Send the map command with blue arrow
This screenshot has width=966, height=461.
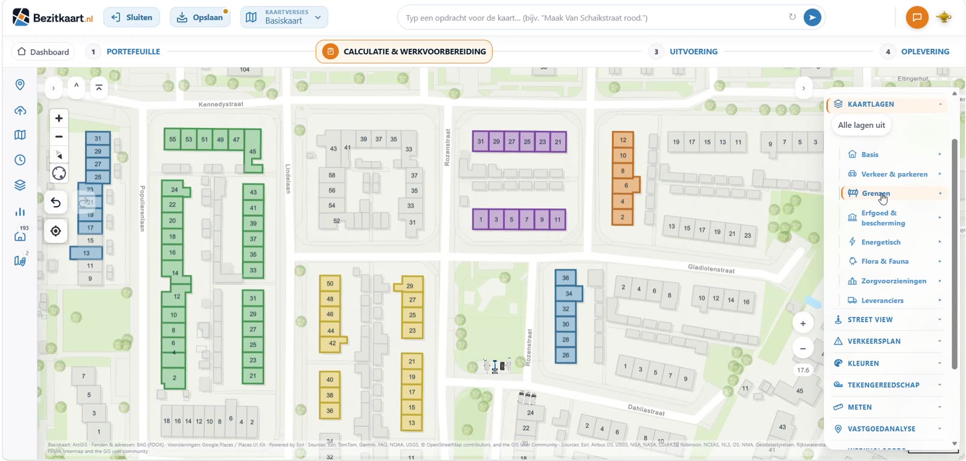point(812,17)
